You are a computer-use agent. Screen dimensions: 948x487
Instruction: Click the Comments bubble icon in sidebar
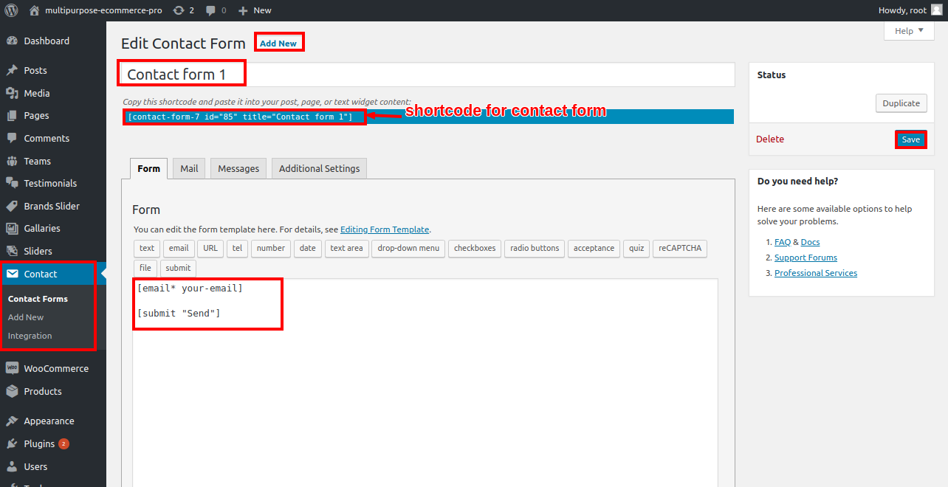[12, 138]
